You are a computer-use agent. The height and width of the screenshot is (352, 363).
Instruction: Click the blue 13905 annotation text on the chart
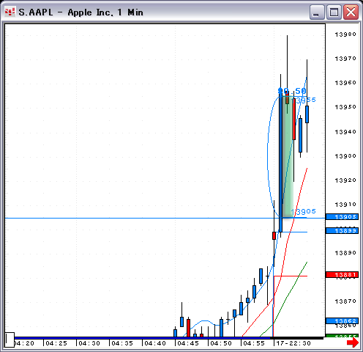coord(304,211)
